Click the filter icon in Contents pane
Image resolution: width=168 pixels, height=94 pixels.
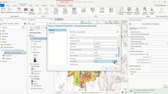tap(29, 24)
